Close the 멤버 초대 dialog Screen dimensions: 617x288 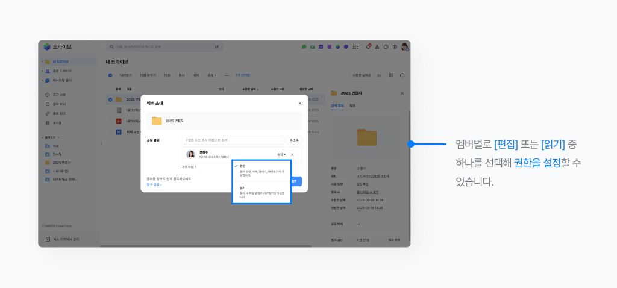[x=300, y=103]
